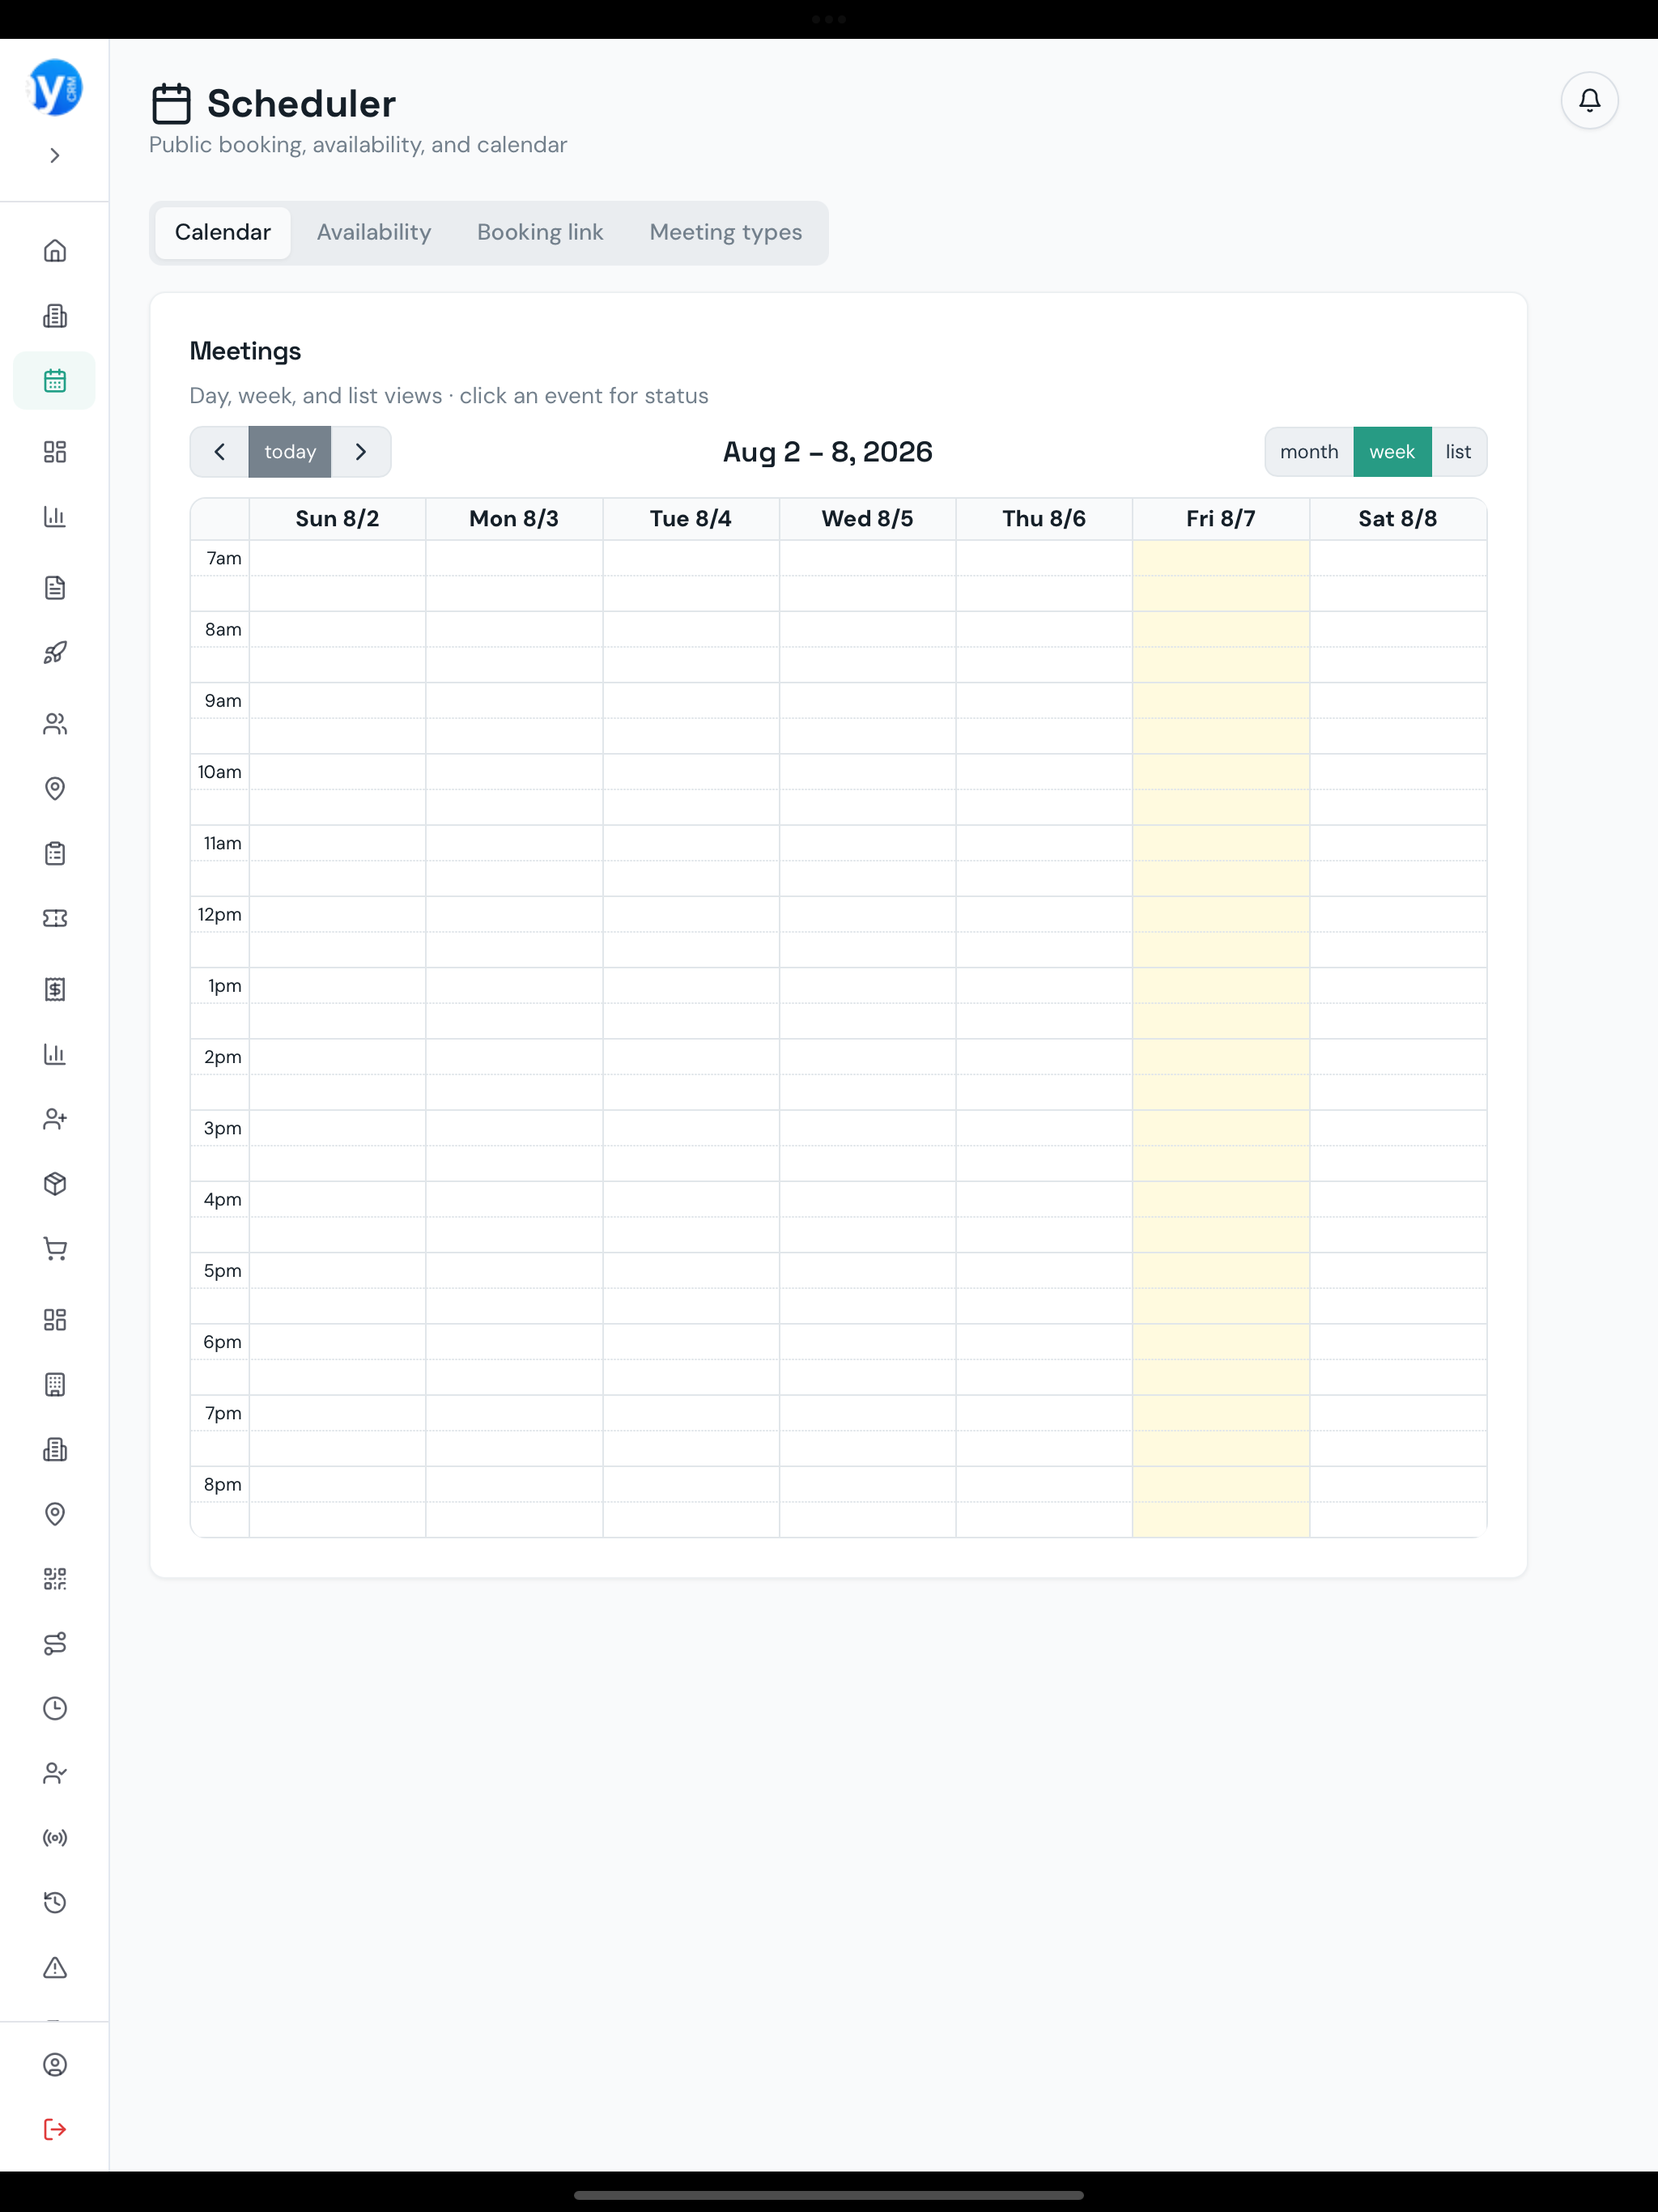1658x2212 pixels.
Task: Click the Meetings heading
Action: pos(245,351)
